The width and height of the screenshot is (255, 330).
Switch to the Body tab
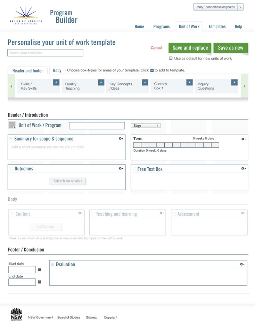tap(57, 70)
